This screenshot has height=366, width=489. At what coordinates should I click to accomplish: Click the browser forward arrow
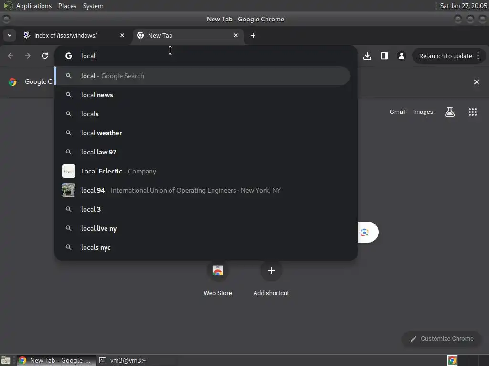28,56
